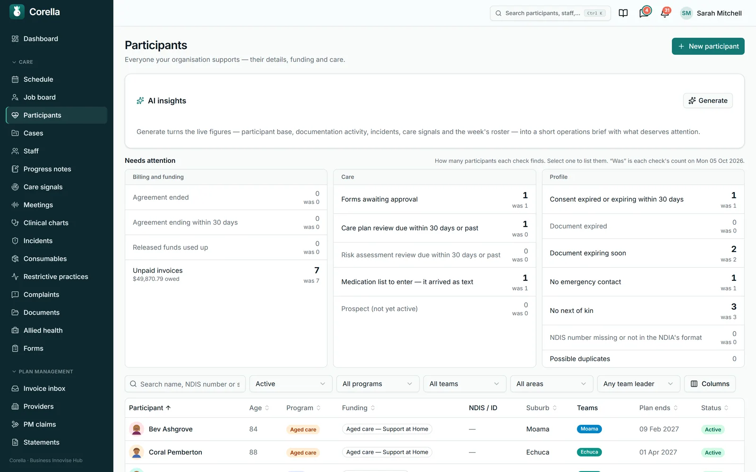
Task: Open Providers in the sidebar
Action: [56, 406]
